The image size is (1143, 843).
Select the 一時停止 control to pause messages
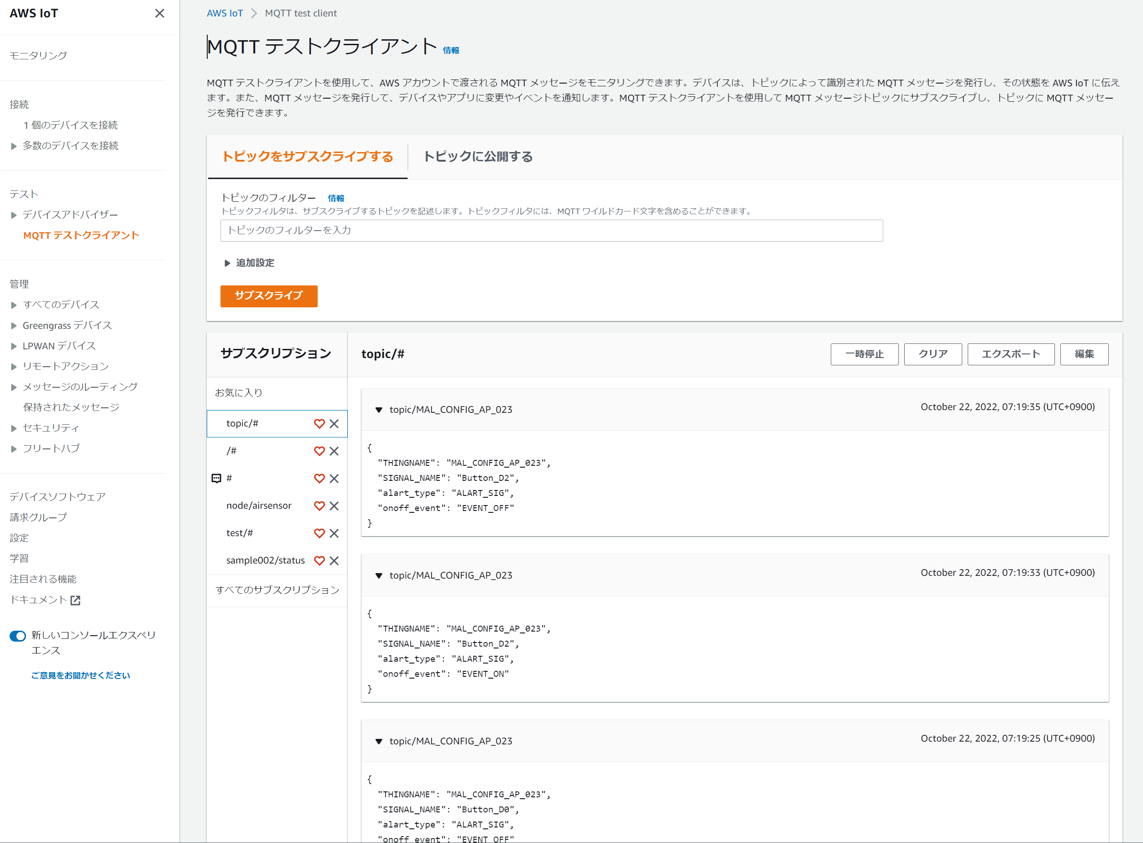[x=864, y=354]
